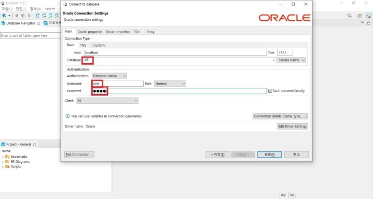This screenshot has height=199, width=373.
Task: Click the Reconnect toolbar icon
Action: click(23, 16)
